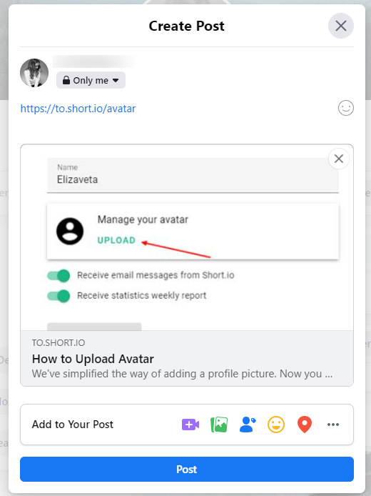Screen dimensions: 371x496
Task: Add a check-in location pin
Action: point(305,425)
